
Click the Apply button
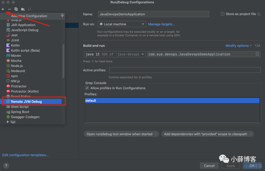[x=231, y=166]
